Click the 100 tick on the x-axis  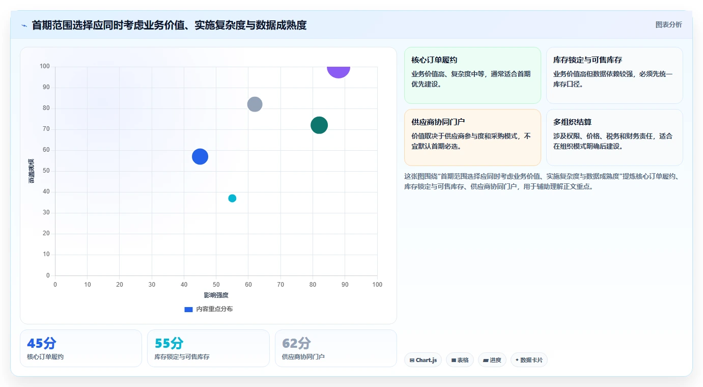[377, 285]
